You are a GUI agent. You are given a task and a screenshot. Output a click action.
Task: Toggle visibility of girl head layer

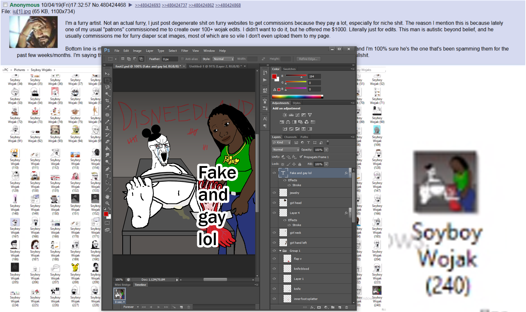[274, 203]
